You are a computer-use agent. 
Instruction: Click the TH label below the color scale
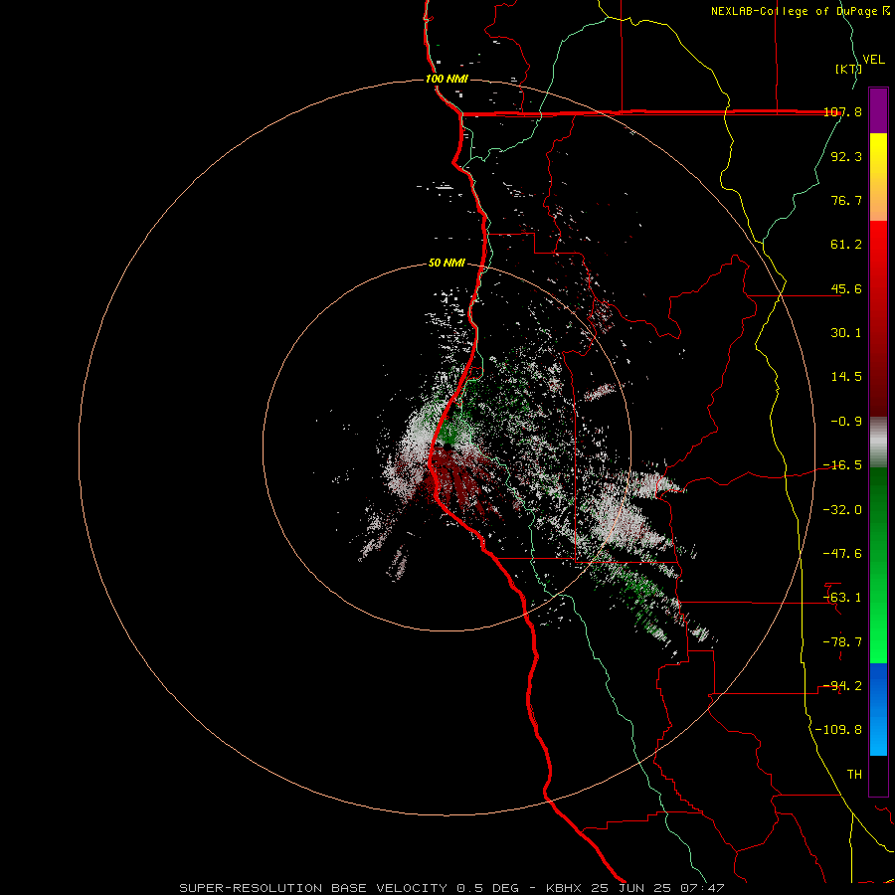click(854, 775)
